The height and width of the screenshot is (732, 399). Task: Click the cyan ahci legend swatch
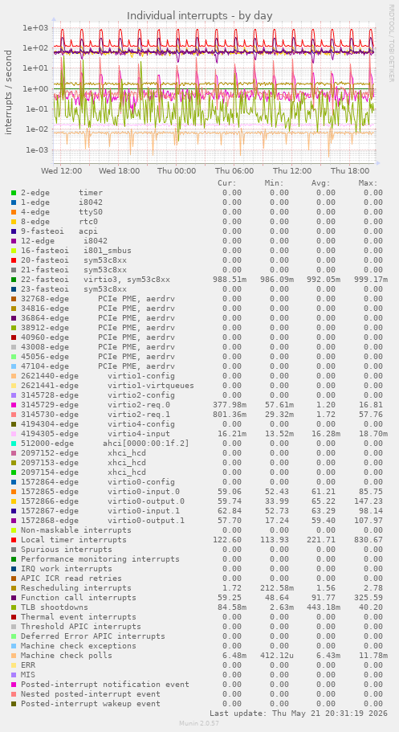click(14, 444)
